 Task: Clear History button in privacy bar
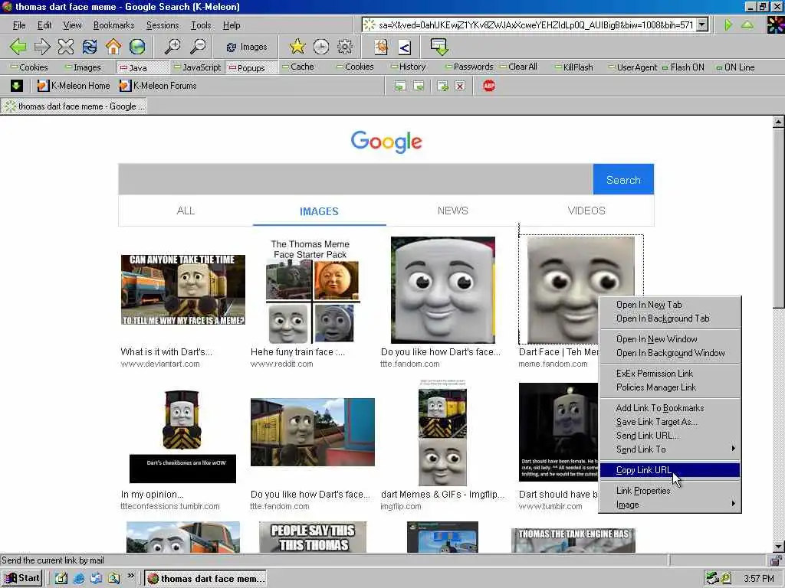coord(409,67)
